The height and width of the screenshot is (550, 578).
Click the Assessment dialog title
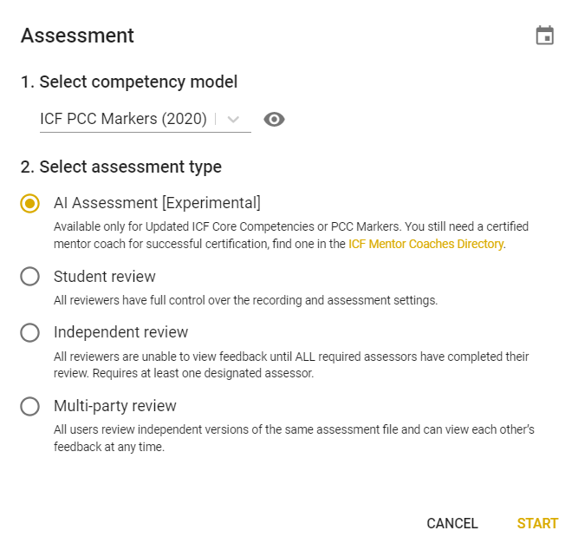click(77, 36)
